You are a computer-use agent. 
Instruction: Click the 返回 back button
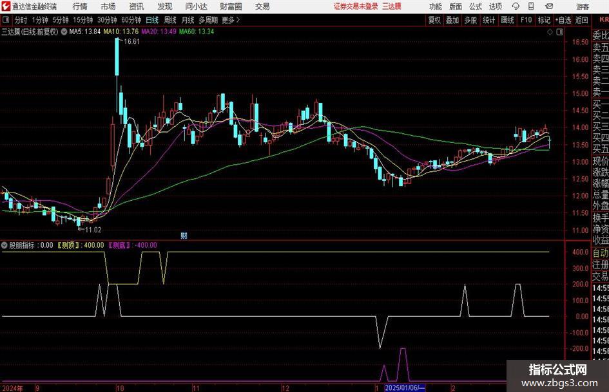[x=581, y=20]
